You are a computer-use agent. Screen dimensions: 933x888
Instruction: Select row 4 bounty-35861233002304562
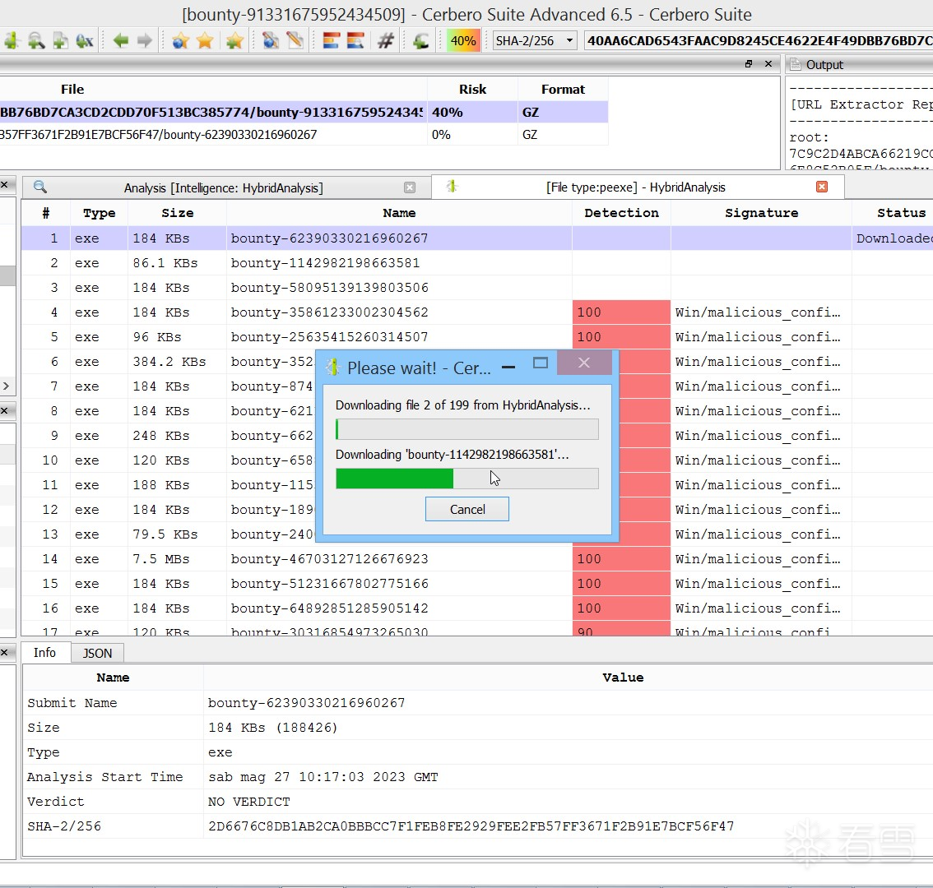point(477,312)
